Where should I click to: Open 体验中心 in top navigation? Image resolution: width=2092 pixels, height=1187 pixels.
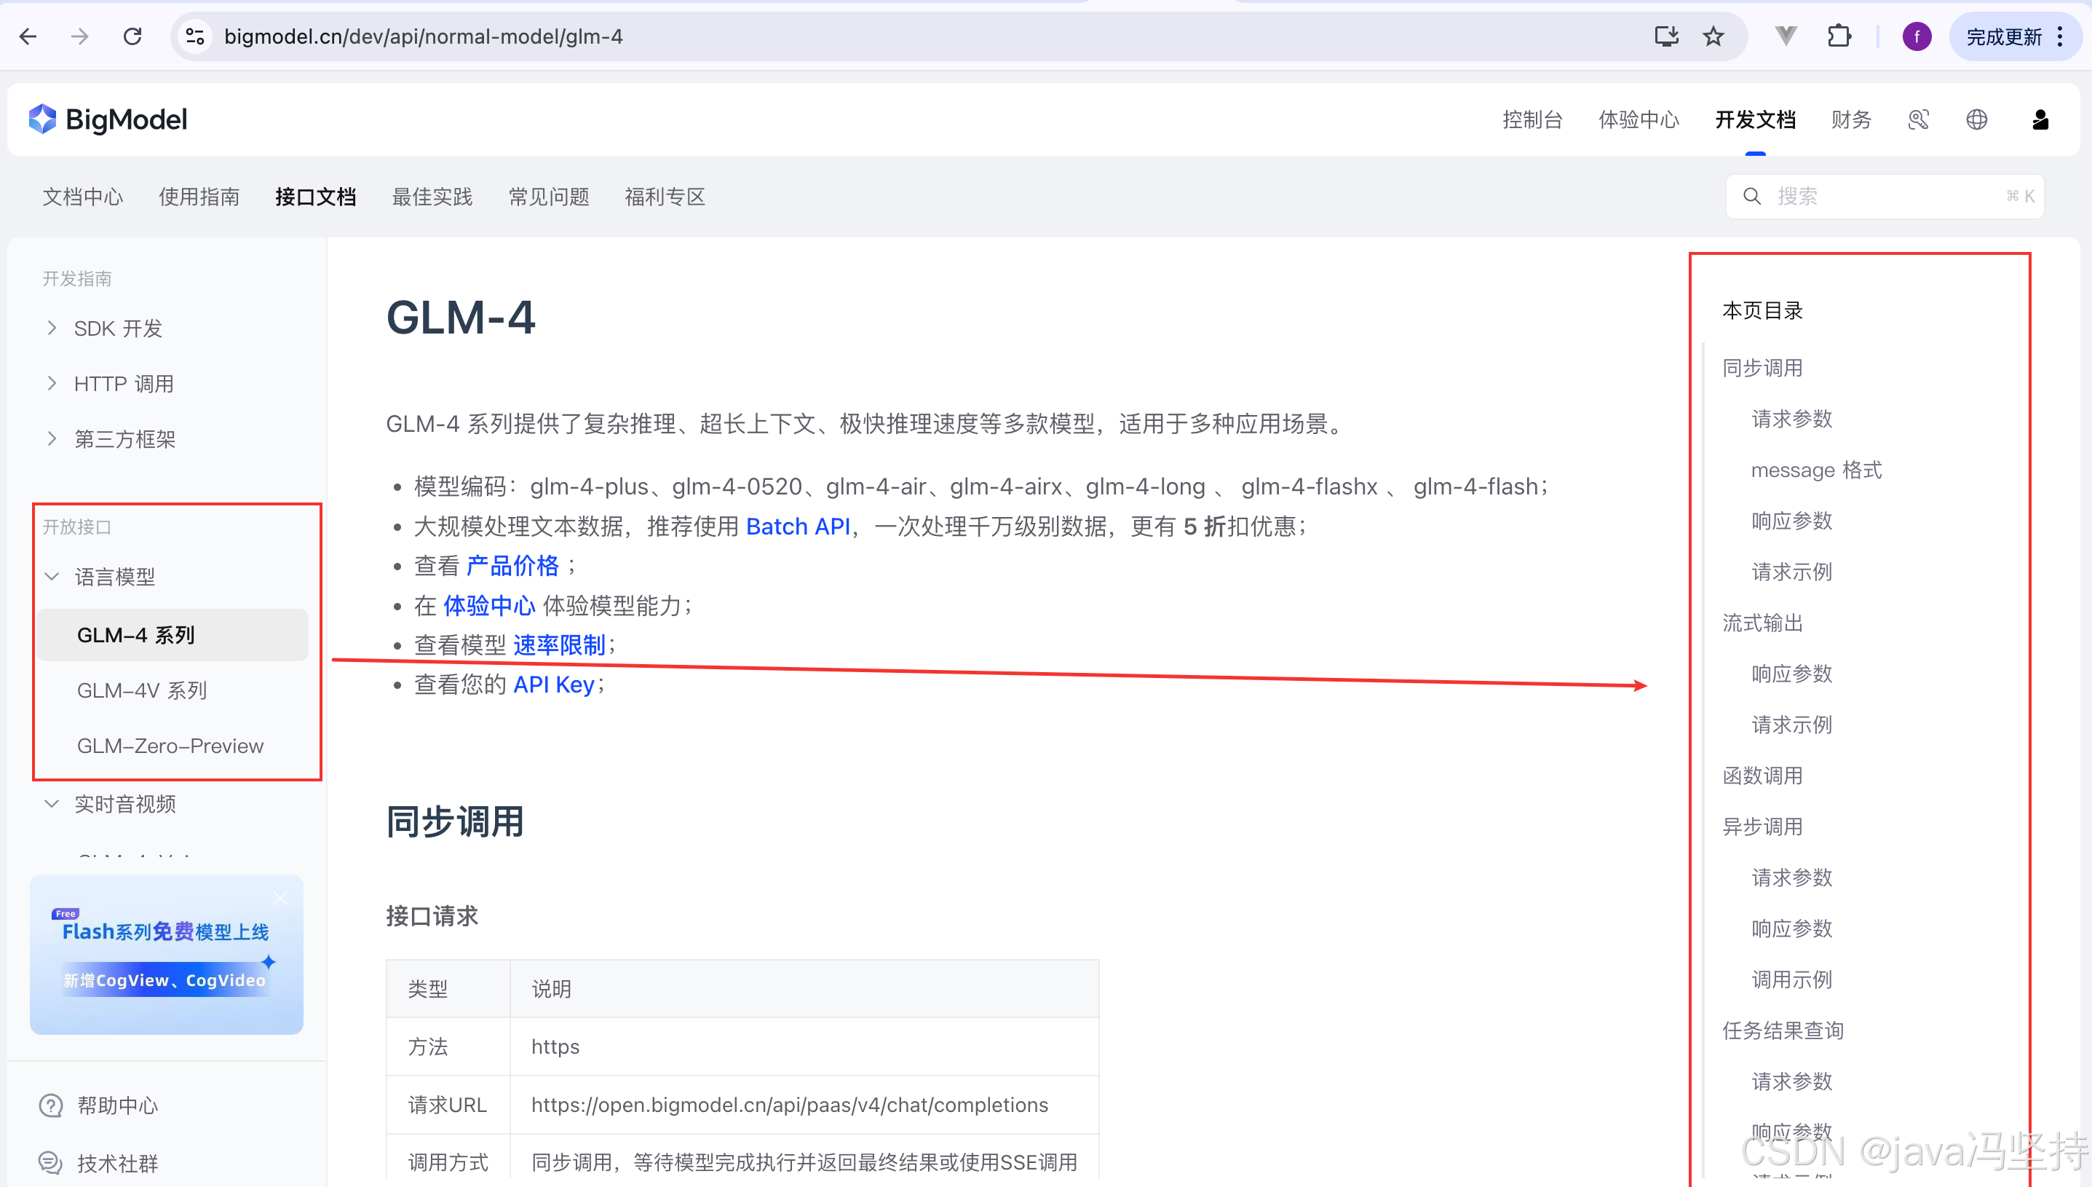pos(1639,120)
